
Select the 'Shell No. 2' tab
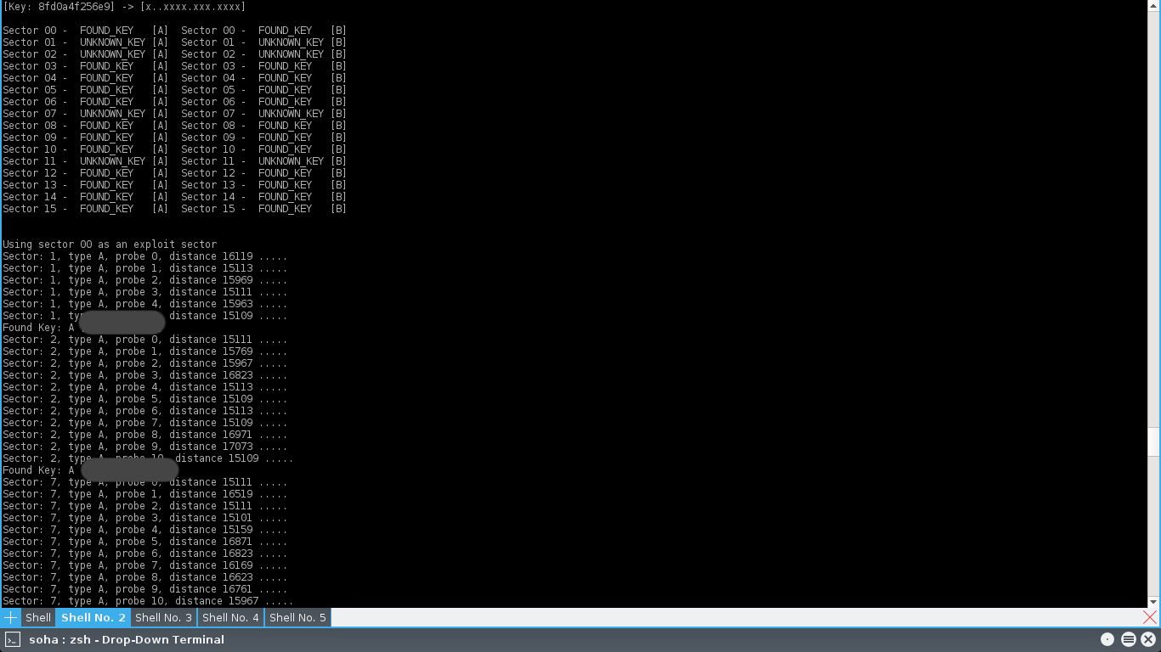tap(93, 617)
